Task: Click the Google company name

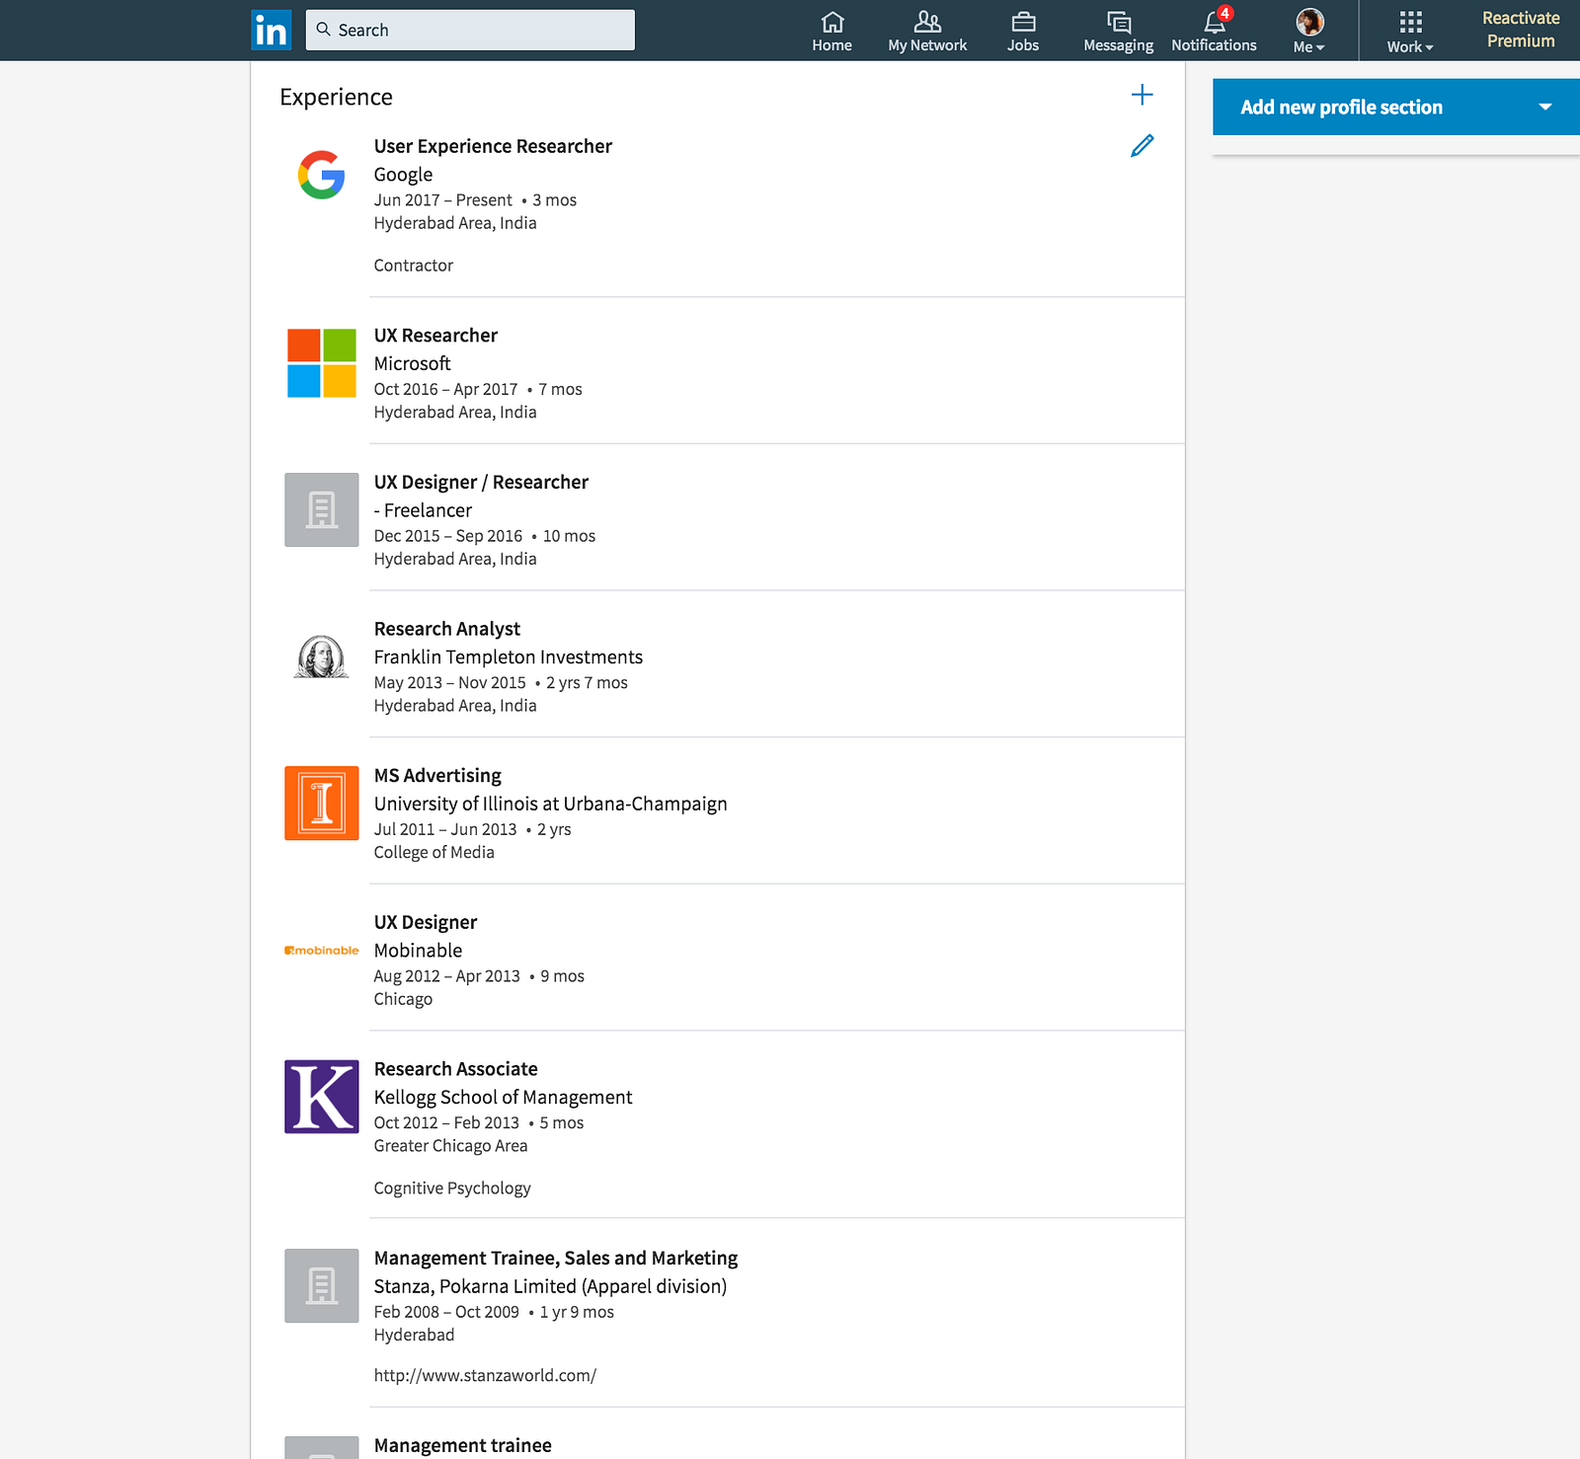Action: pos(403,175)
